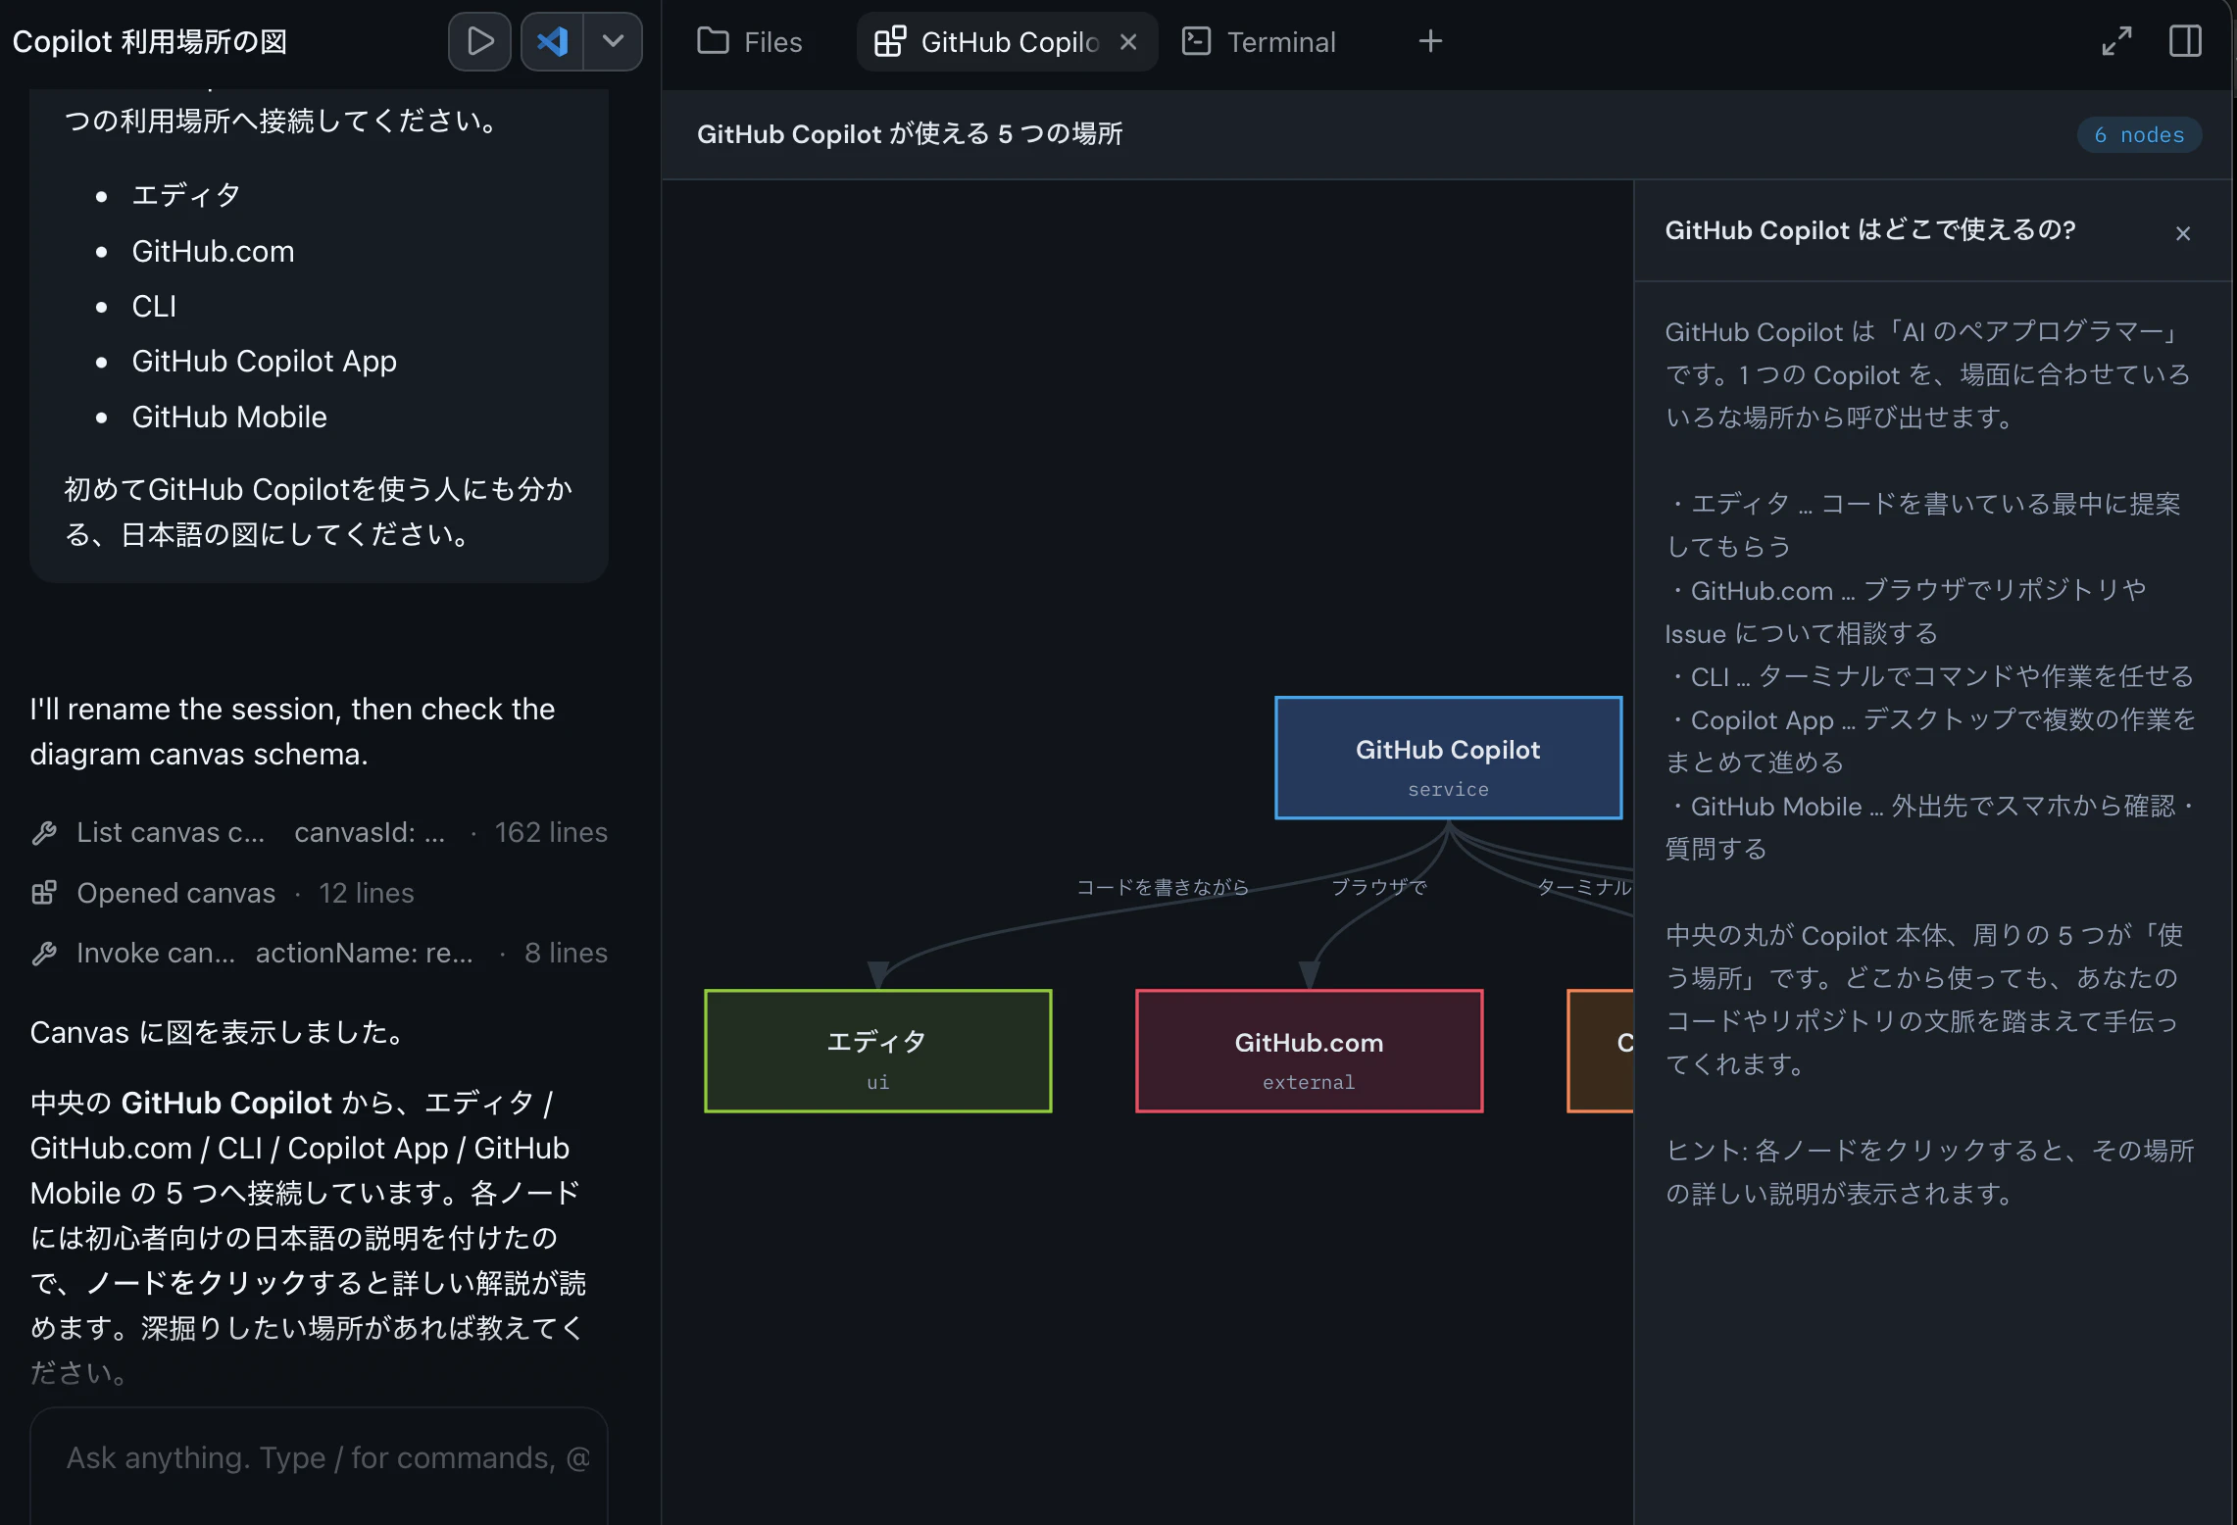
Task: Select the エディタ ui node
Action: (878, 1051)
